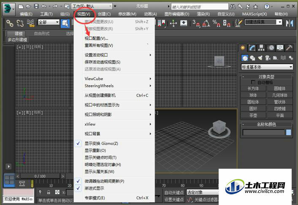Select the Shapes category icon
Viewport: 298px width, 205px height.
tap(252, 58)
